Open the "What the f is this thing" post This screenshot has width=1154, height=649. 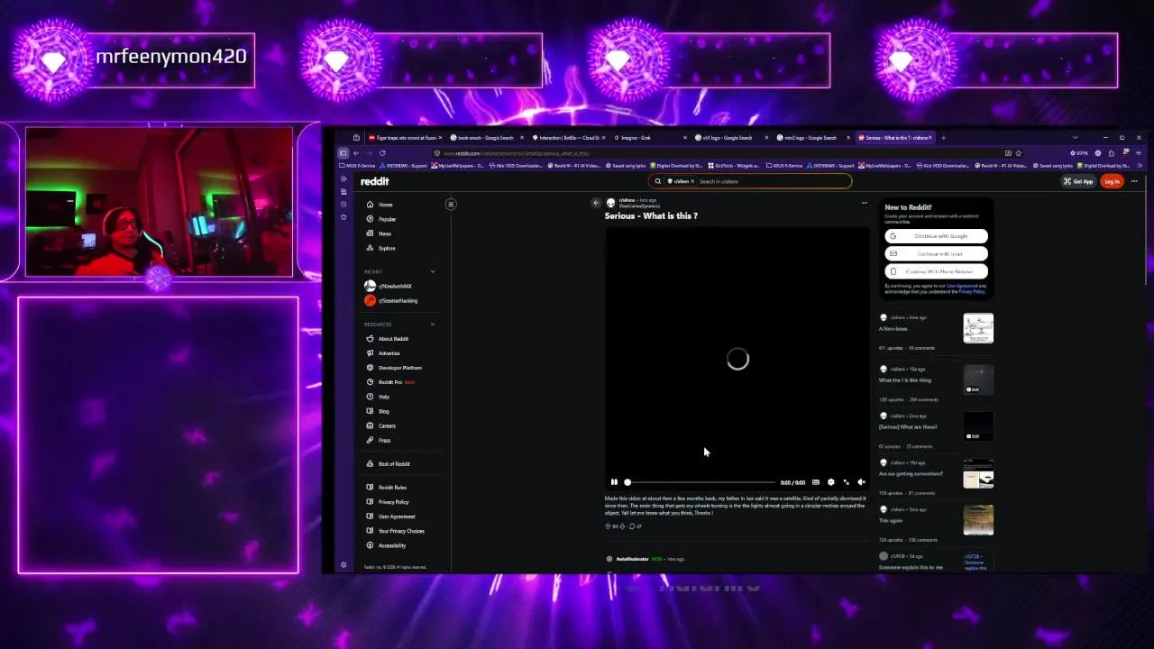click(905, 379)
